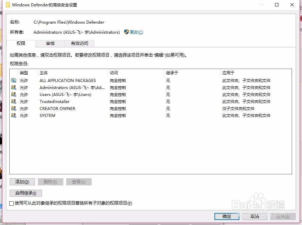The height and width of the screenshot is (225, 302).
Task: Click 此文件夹、子文件夹和文件 in the Users row
Action: click(246, 95)
